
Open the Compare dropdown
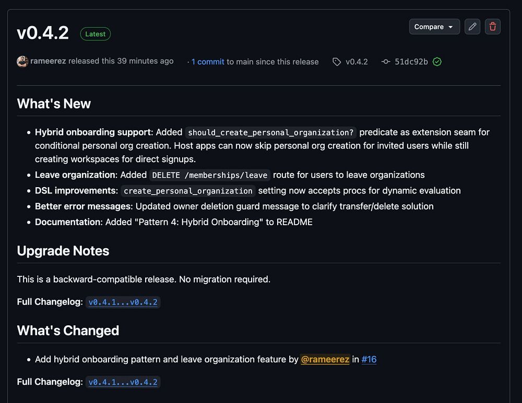click(x=434, y=27)
